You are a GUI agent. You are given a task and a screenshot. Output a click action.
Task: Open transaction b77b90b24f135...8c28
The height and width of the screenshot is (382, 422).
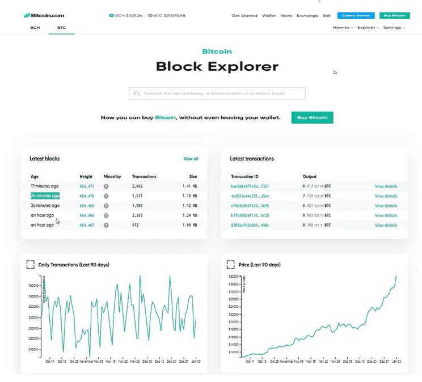250,215
